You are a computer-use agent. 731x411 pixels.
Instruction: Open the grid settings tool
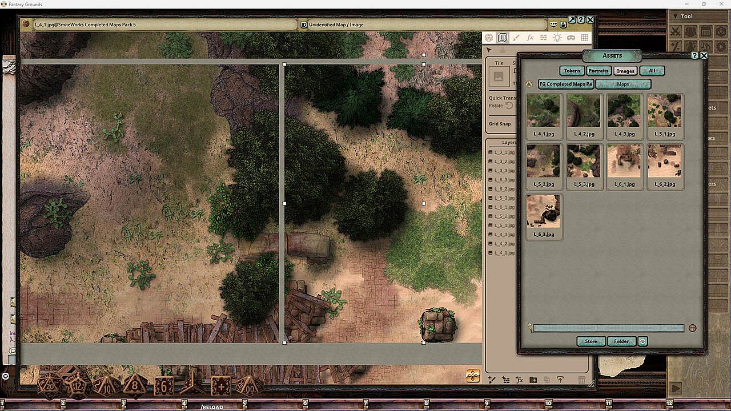(x=585, y=38)
